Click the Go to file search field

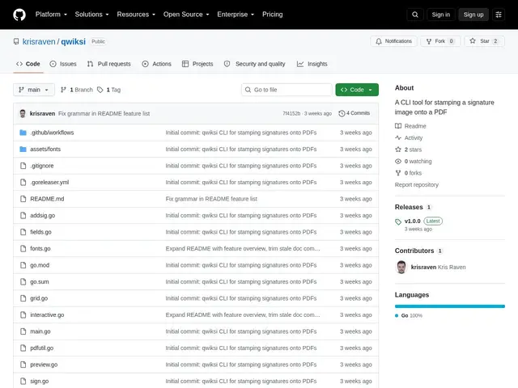pyautogui.click(x=287, y=90)
